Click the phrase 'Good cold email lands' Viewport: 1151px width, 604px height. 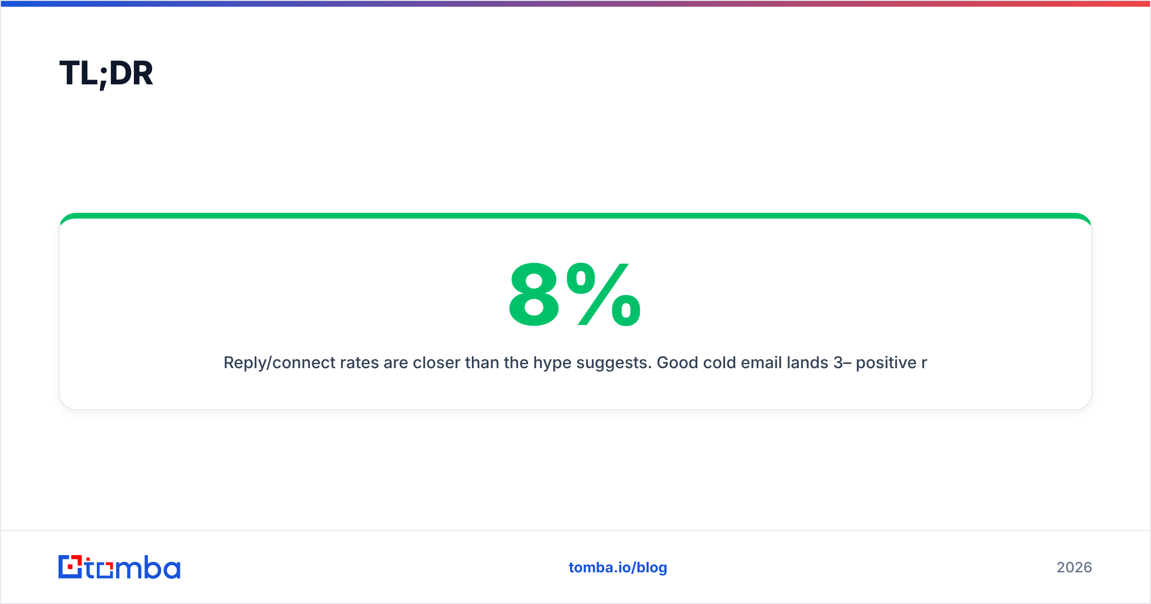742,363
